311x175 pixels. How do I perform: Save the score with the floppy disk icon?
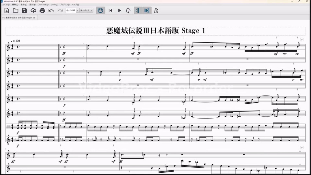24,10
